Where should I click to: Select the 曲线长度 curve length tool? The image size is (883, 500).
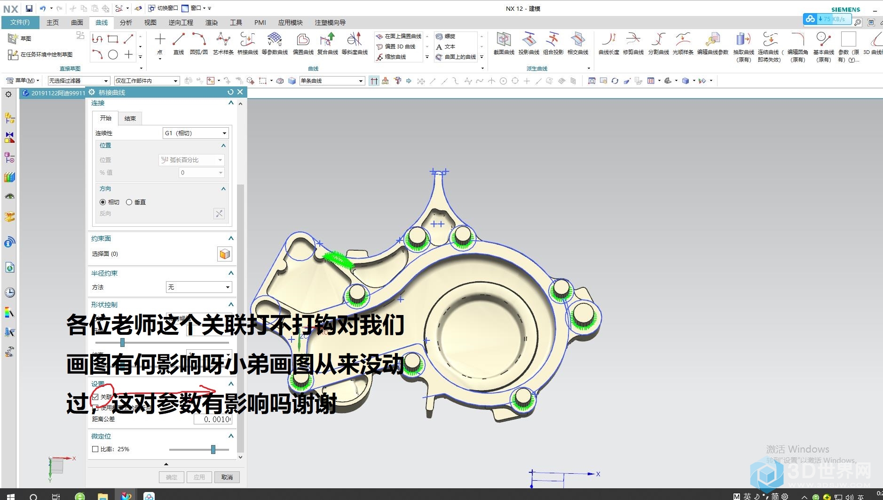(x=608, y=43)
